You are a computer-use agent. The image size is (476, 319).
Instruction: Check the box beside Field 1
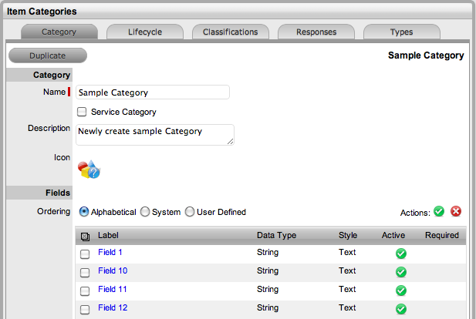tap(84, 254)
